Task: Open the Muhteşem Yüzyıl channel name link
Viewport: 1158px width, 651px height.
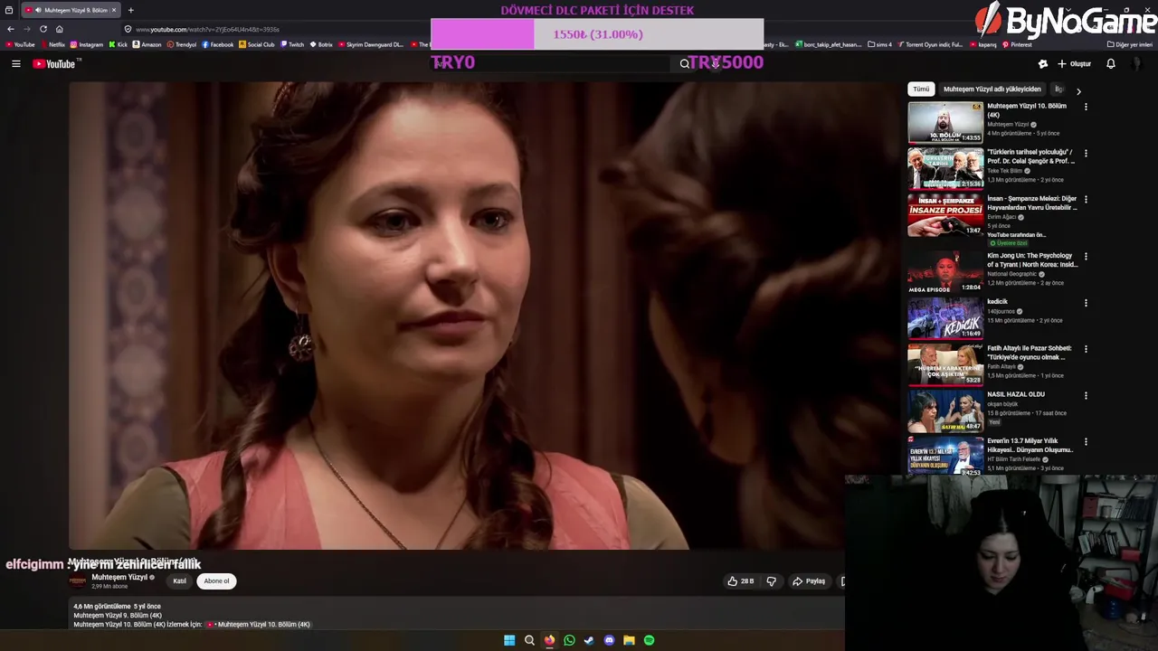Action: point(119,577)
